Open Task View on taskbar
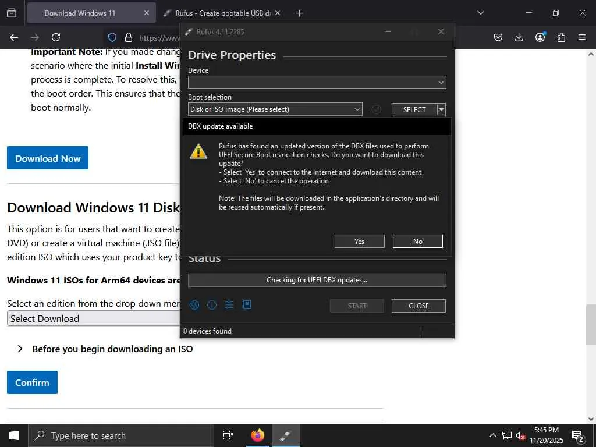Image resolution: width=596 pixels, height=447 pixels. (x=228, y=435)
